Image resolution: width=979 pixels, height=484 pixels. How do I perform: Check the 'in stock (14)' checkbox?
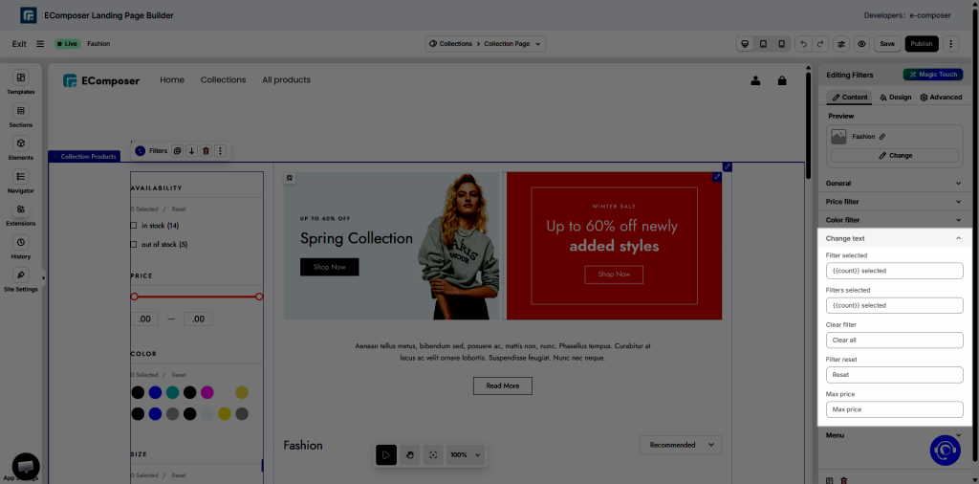134,226
